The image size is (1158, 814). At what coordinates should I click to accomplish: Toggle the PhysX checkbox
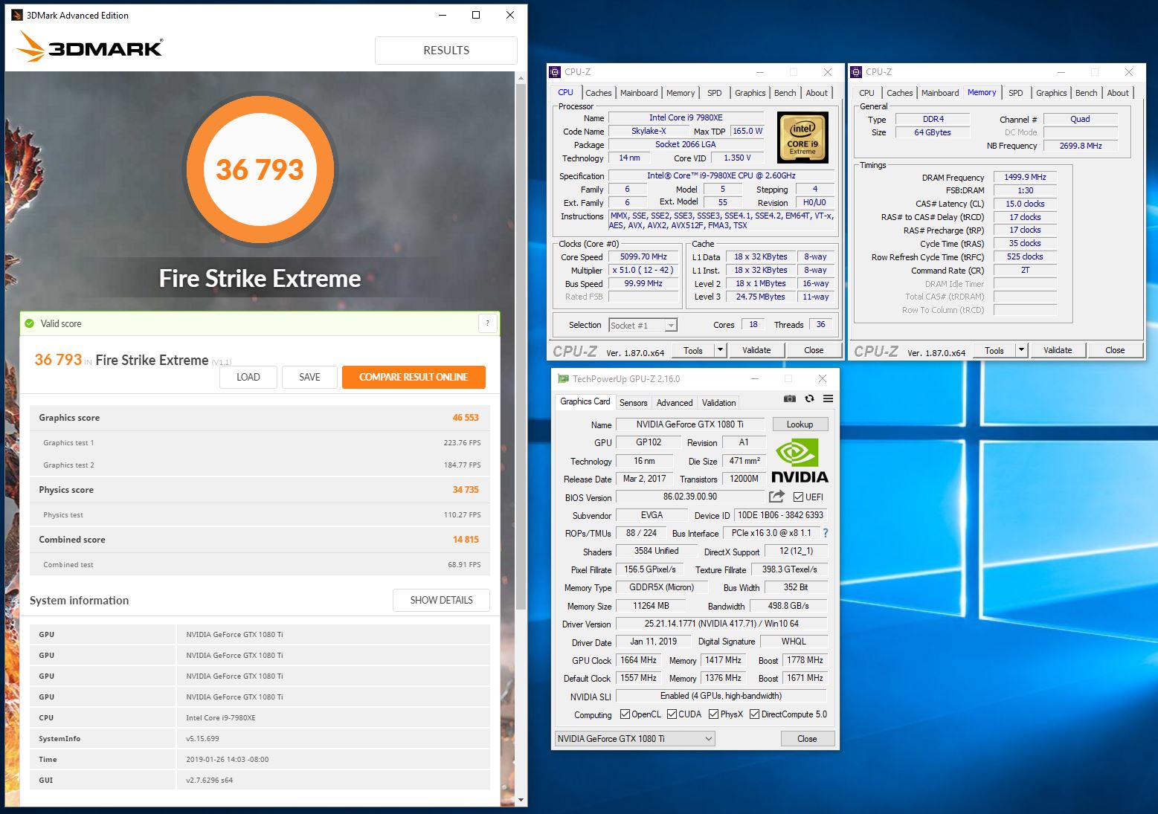point(714,714)
